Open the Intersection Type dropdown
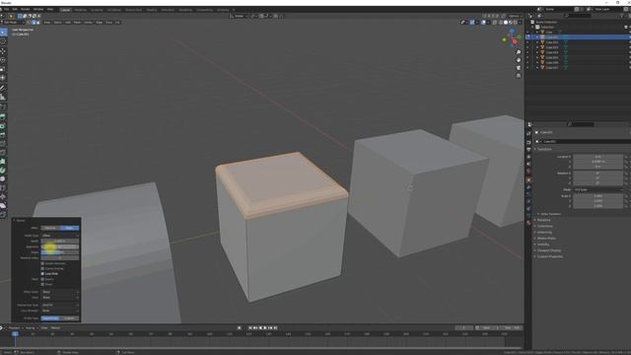The image size is (631, 355). point(60,305)
